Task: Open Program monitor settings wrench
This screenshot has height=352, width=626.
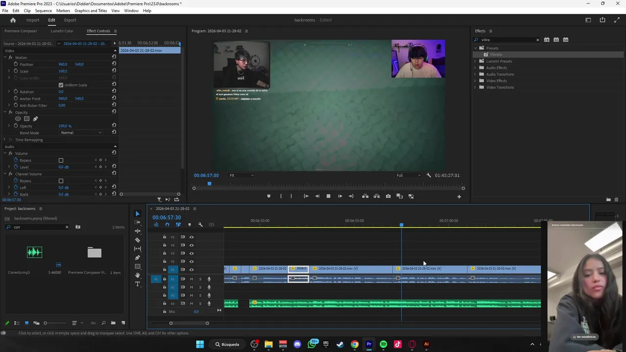Action: click(429, 175)
